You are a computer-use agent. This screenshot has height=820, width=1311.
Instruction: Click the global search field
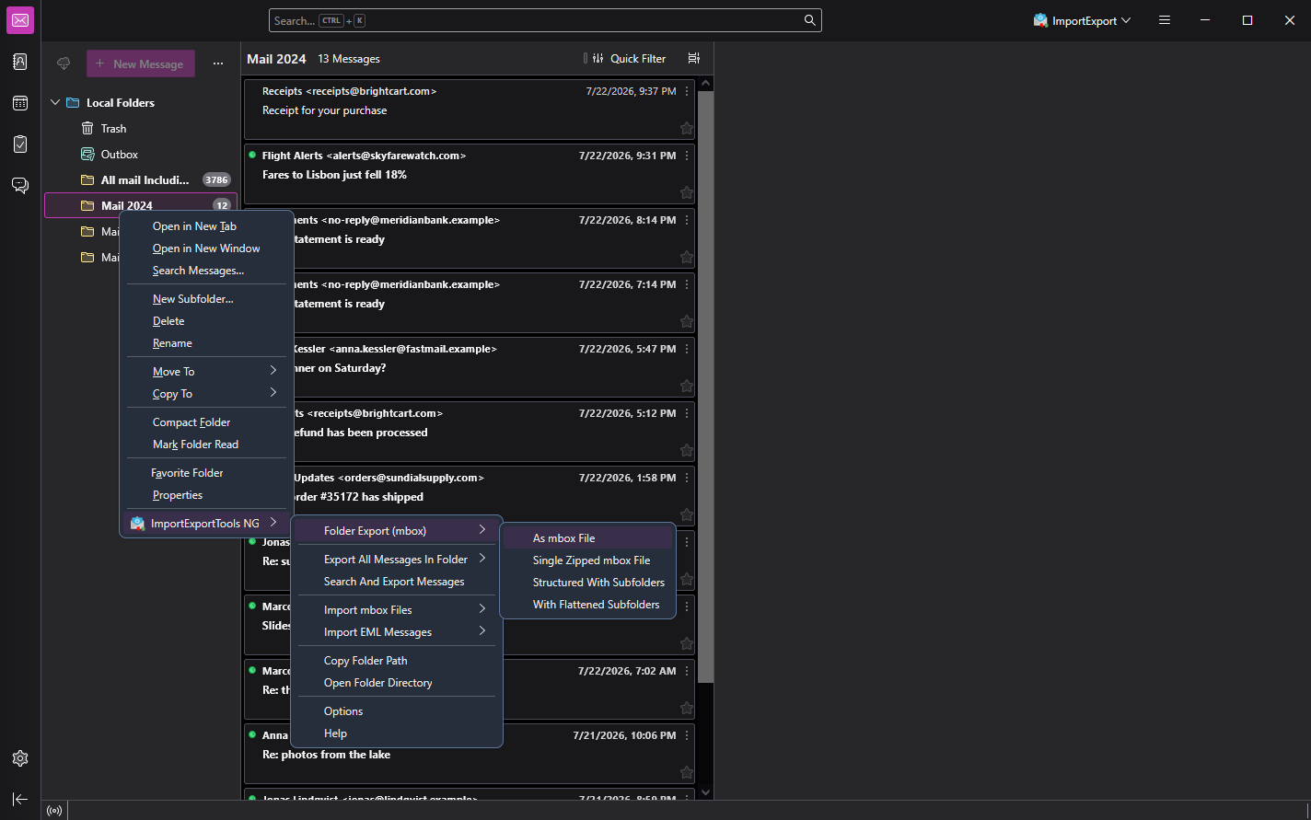pos(545,20)
